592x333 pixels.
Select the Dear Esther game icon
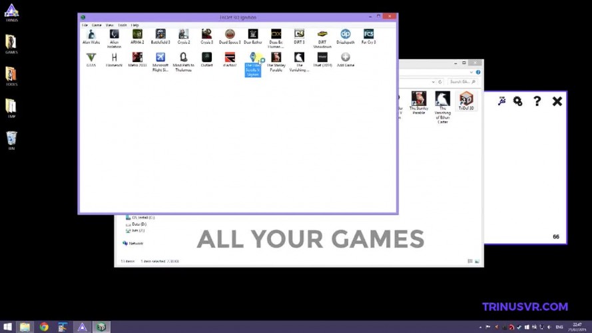[253, 37]
